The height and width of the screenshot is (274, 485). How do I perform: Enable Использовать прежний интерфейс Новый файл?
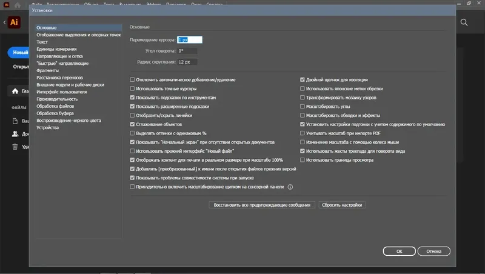coord(132,151)
